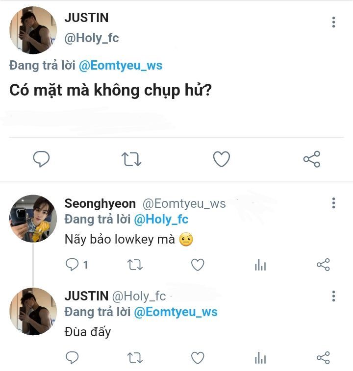This screenshot has height=371, width=353.
Task: Share Seonghyeon's reply
Action: point(323,265)
